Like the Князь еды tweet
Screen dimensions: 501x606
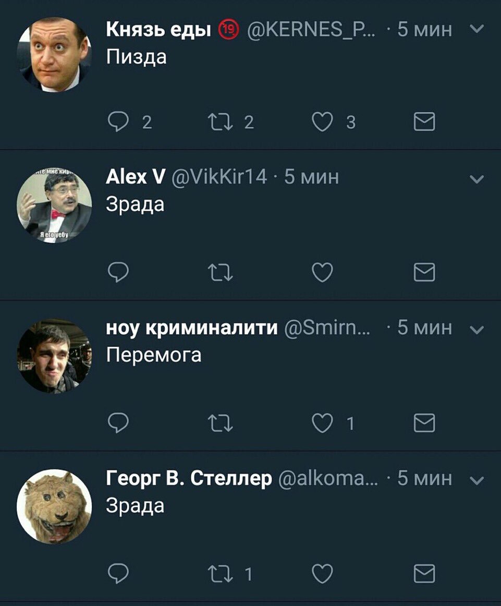[322, 122]
